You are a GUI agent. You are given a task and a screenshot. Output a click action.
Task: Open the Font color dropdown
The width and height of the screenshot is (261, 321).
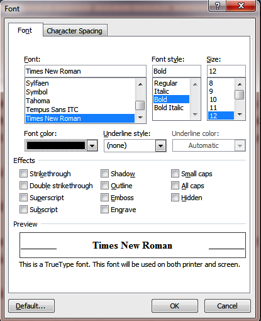[x=92, y=145]
